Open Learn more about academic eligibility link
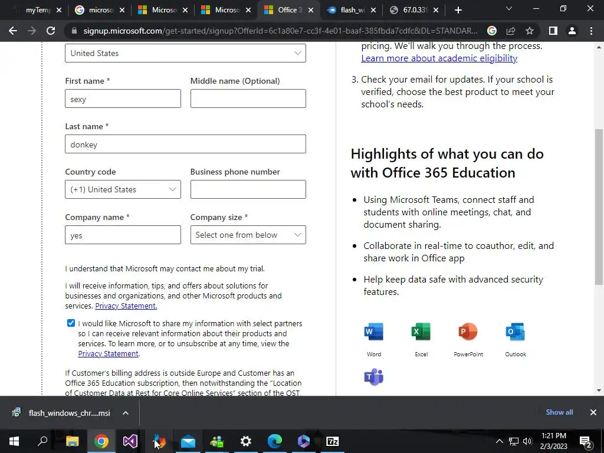This screenshot has width=604, height=453. click(x=439, y=58)
